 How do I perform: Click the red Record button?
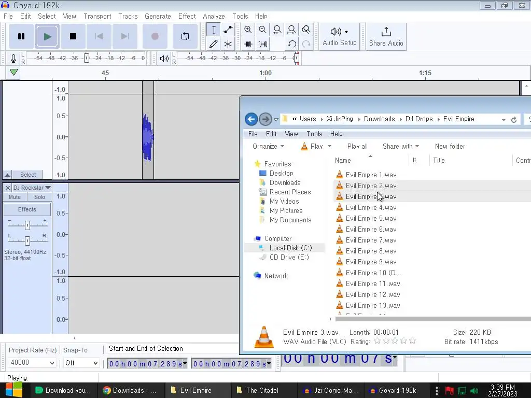155,36
